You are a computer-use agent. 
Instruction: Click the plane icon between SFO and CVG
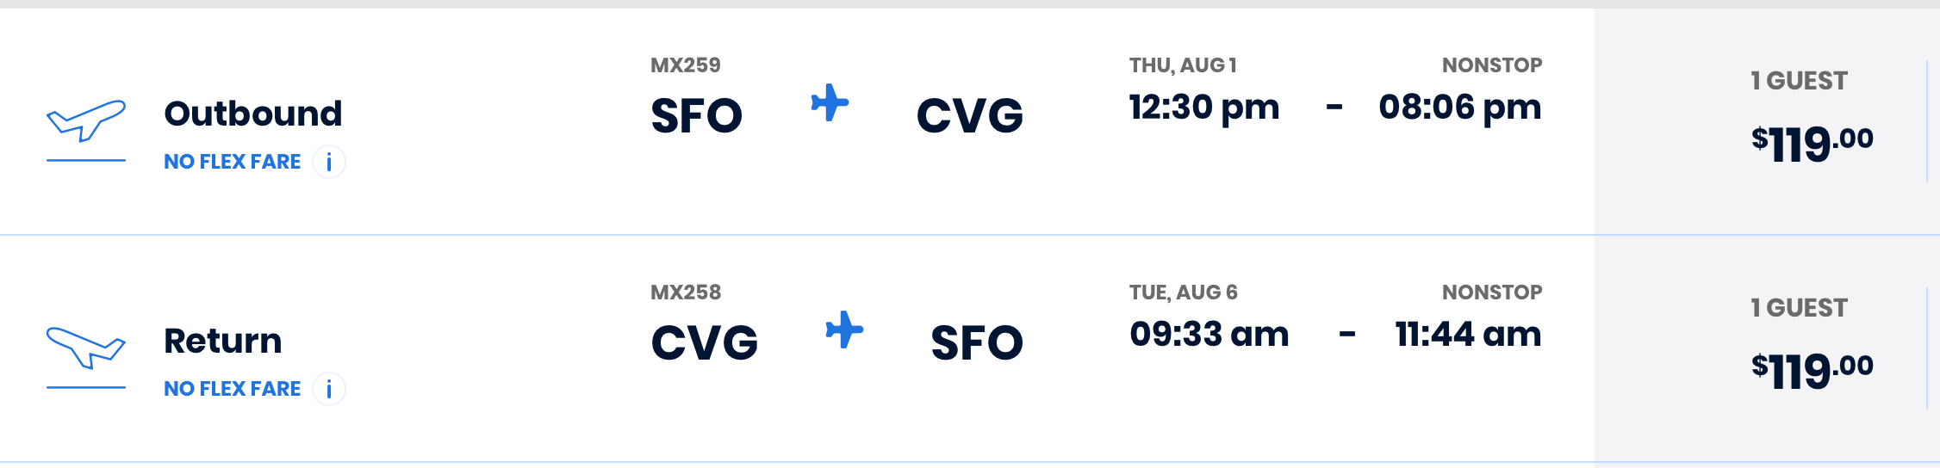(x=830, y=103)
